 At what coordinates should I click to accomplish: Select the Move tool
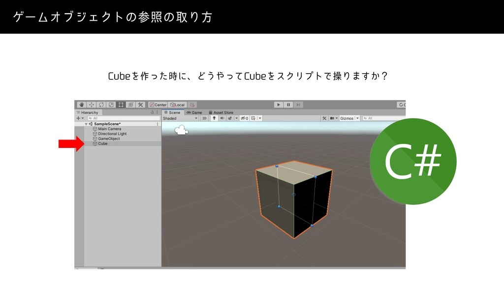91,105
